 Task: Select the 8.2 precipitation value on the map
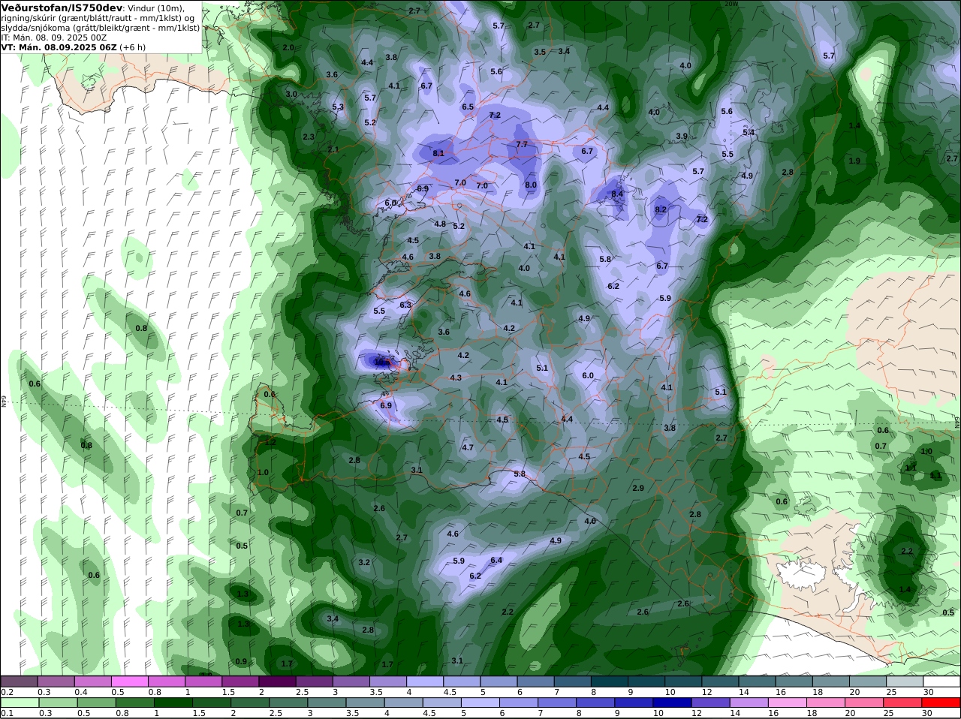pos(661,209)
